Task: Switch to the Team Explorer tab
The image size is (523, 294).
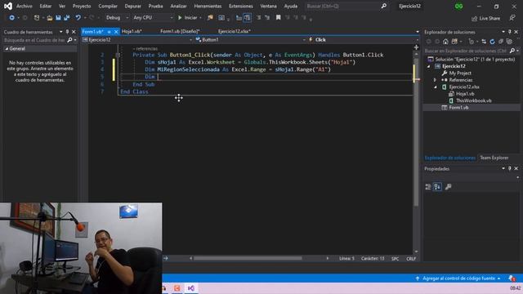Action: (x=494, y=158)
